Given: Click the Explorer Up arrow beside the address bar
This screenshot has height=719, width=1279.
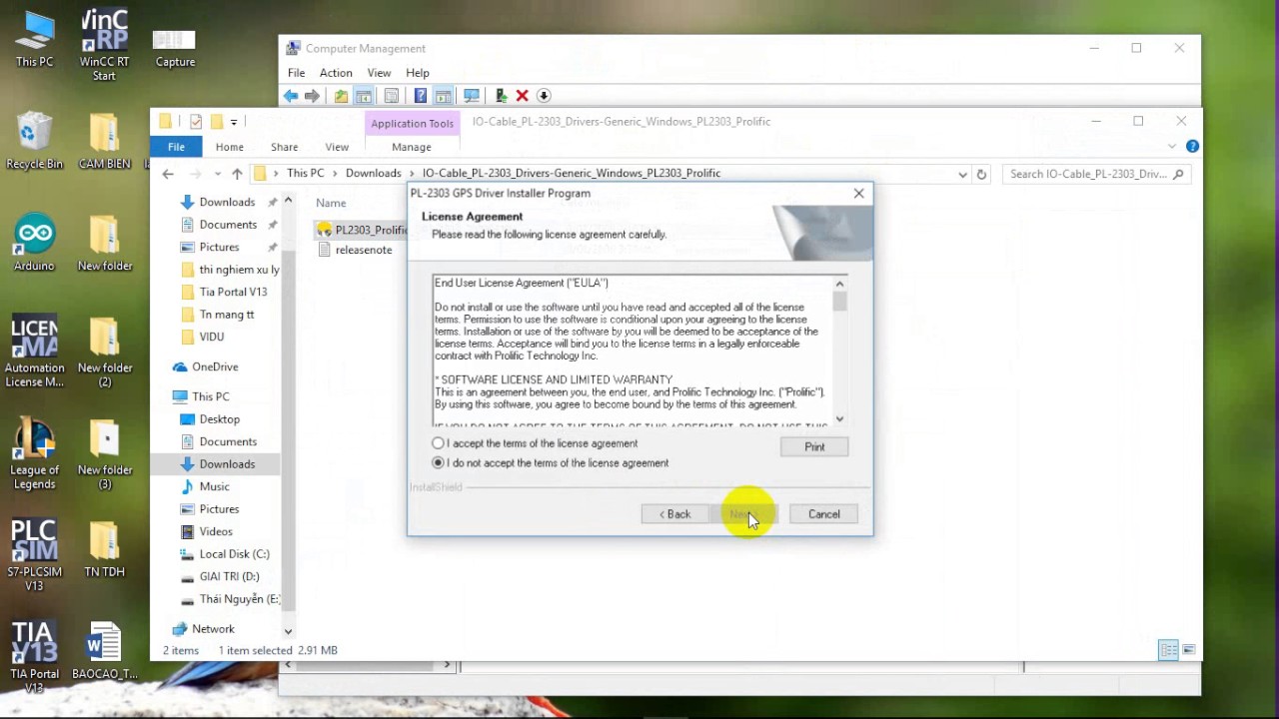Looking at the screenshot, I should coord(237,174).
